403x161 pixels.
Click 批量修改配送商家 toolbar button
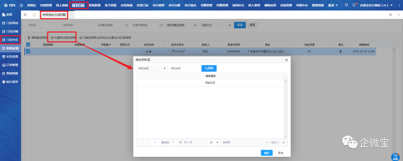pos(63,38)
